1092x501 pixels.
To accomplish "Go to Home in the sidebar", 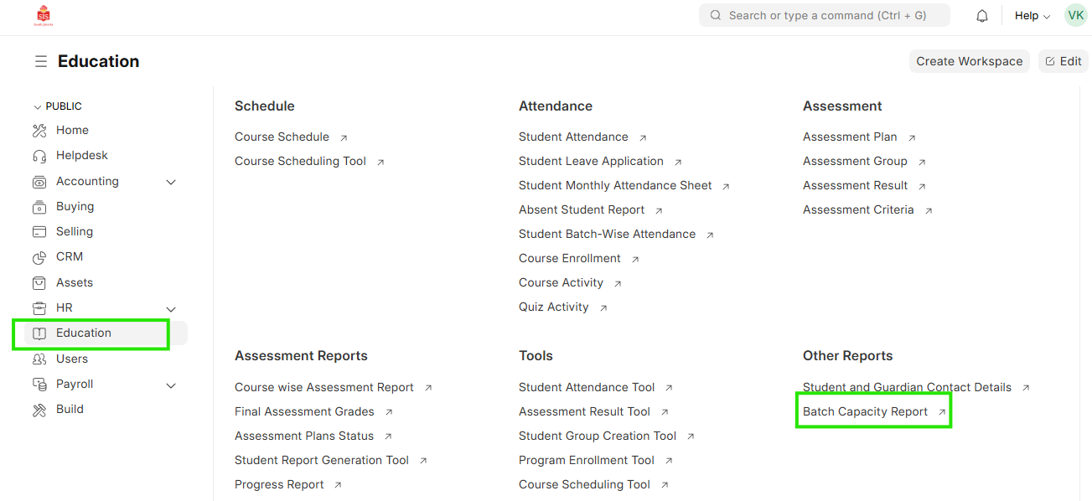I will (x=72, y=130).
